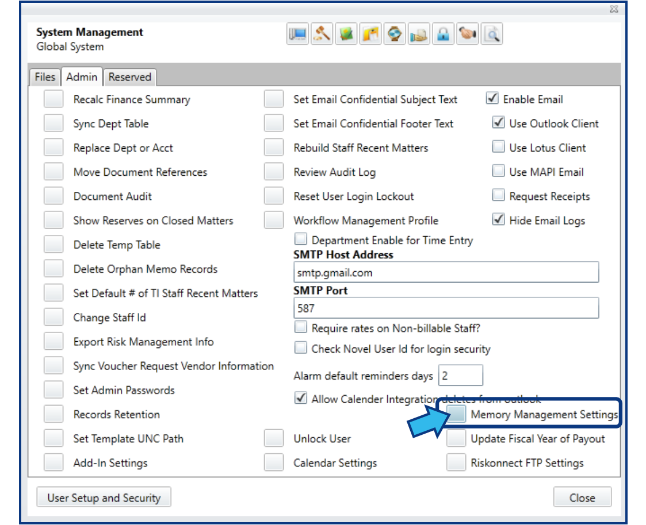Click the Alarm default reminders days field

[460, 376]
